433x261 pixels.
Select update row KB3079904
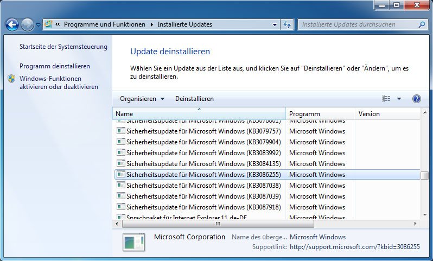[x=267, y=142]
